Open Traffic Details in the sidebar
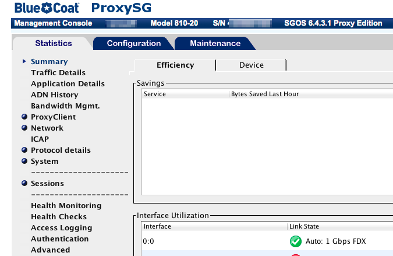This screenshot has height=256, width=393. 58,72
